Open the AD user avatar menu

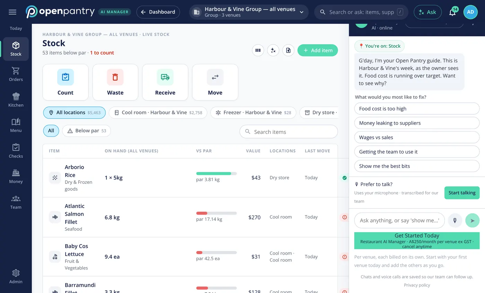coord(470,12)
